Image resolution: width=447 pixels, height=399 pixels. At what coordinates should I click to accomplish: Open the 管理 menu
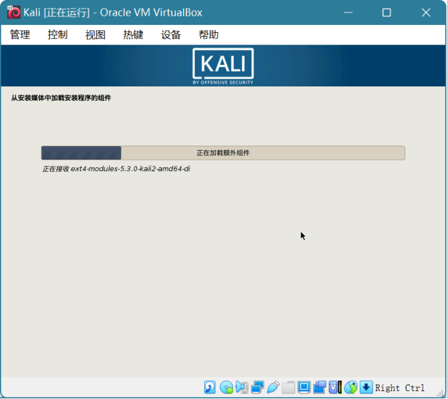tap(20, 35)
